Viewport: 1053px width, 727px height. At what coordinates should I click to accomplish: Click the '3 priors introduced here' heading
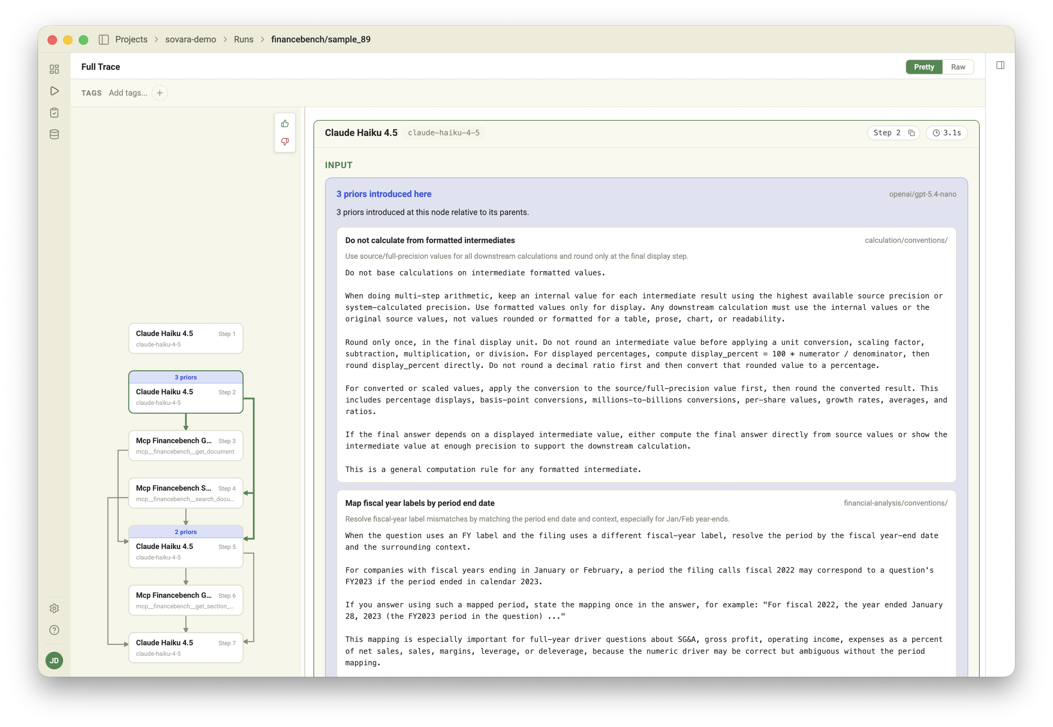(x=384, y=194)
